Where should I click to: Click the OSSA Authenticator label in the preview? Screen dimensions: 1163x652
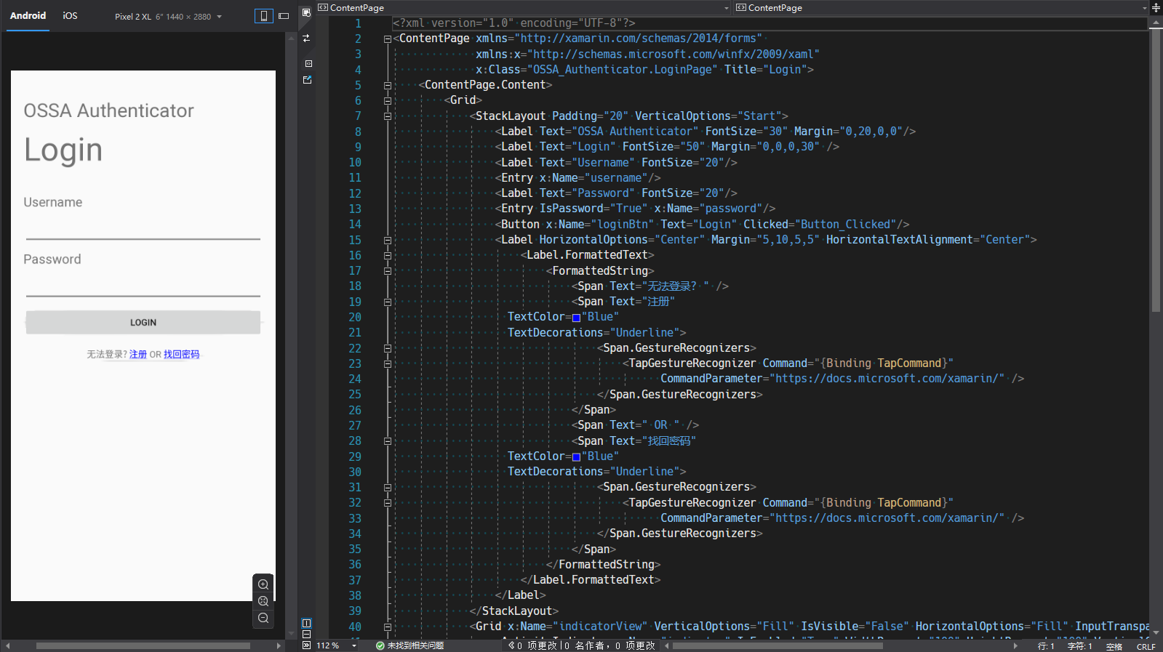[108, 110]
